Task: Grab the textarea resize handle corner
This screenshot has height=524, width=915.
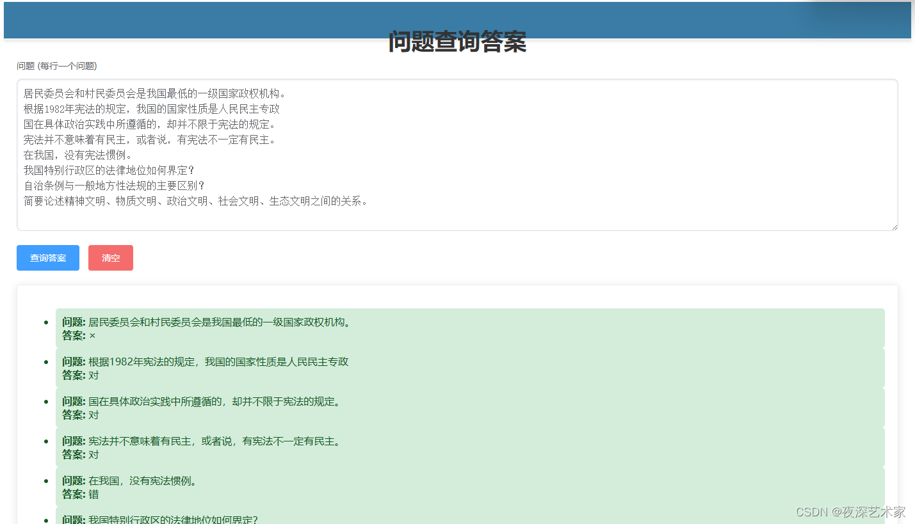Action: 894,226
